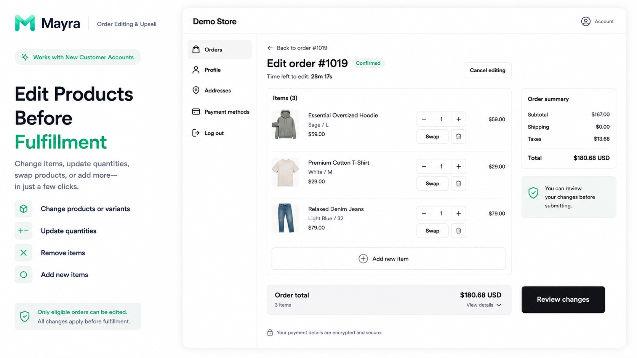
Task: Go to Profile section
Action: [219, 70]
